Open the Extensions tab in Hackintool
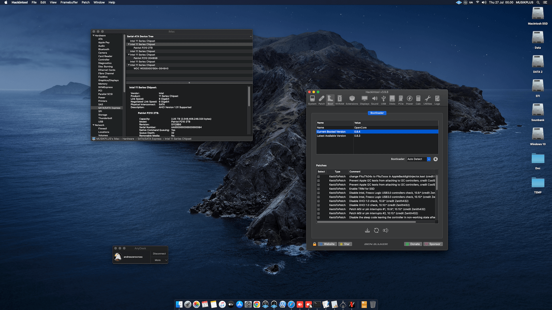 pyautogui.click(x=352, y=100)
